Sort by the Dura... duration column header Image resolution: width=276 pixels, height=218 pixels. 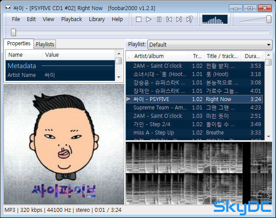pyautogui.click(x=252, y=56)
